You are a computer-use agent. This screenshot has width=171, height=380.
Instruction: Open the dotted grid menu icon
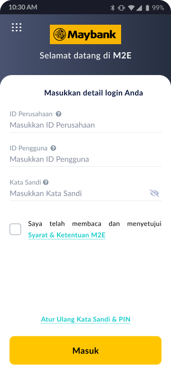[17, 28]
